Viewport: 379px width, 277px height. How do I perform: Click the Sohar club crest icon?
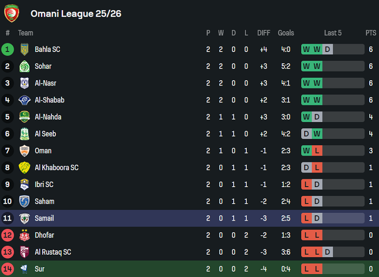point(24,66)
